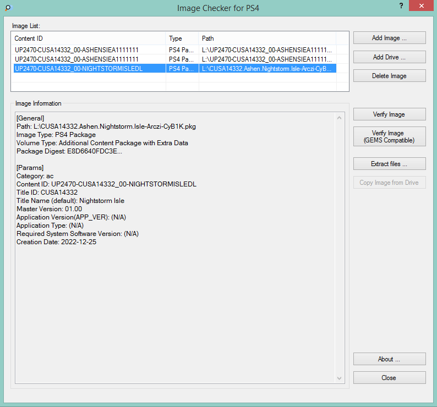Click the help question mark in title bar
The height and width of the screenshot is (407, 437).
tap(401, 6)
